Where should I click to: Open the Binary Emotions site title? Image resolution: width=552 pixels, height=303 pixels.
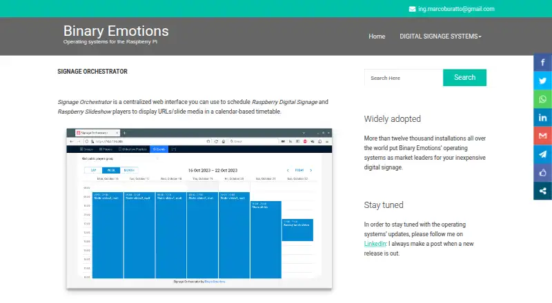point(116,31)
